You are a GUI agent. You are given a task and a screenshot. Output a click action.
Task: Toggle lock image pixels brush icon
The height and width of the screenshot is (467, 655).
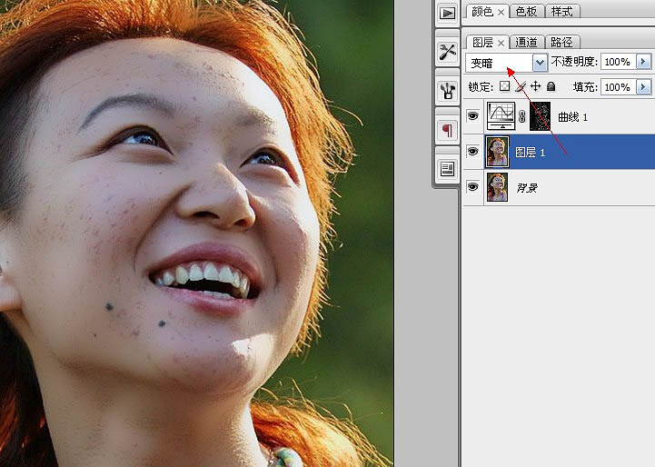(521, 86)
